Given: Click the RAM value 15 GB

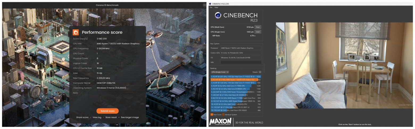Looking at the screenshot, I should (x=99, y=73).
